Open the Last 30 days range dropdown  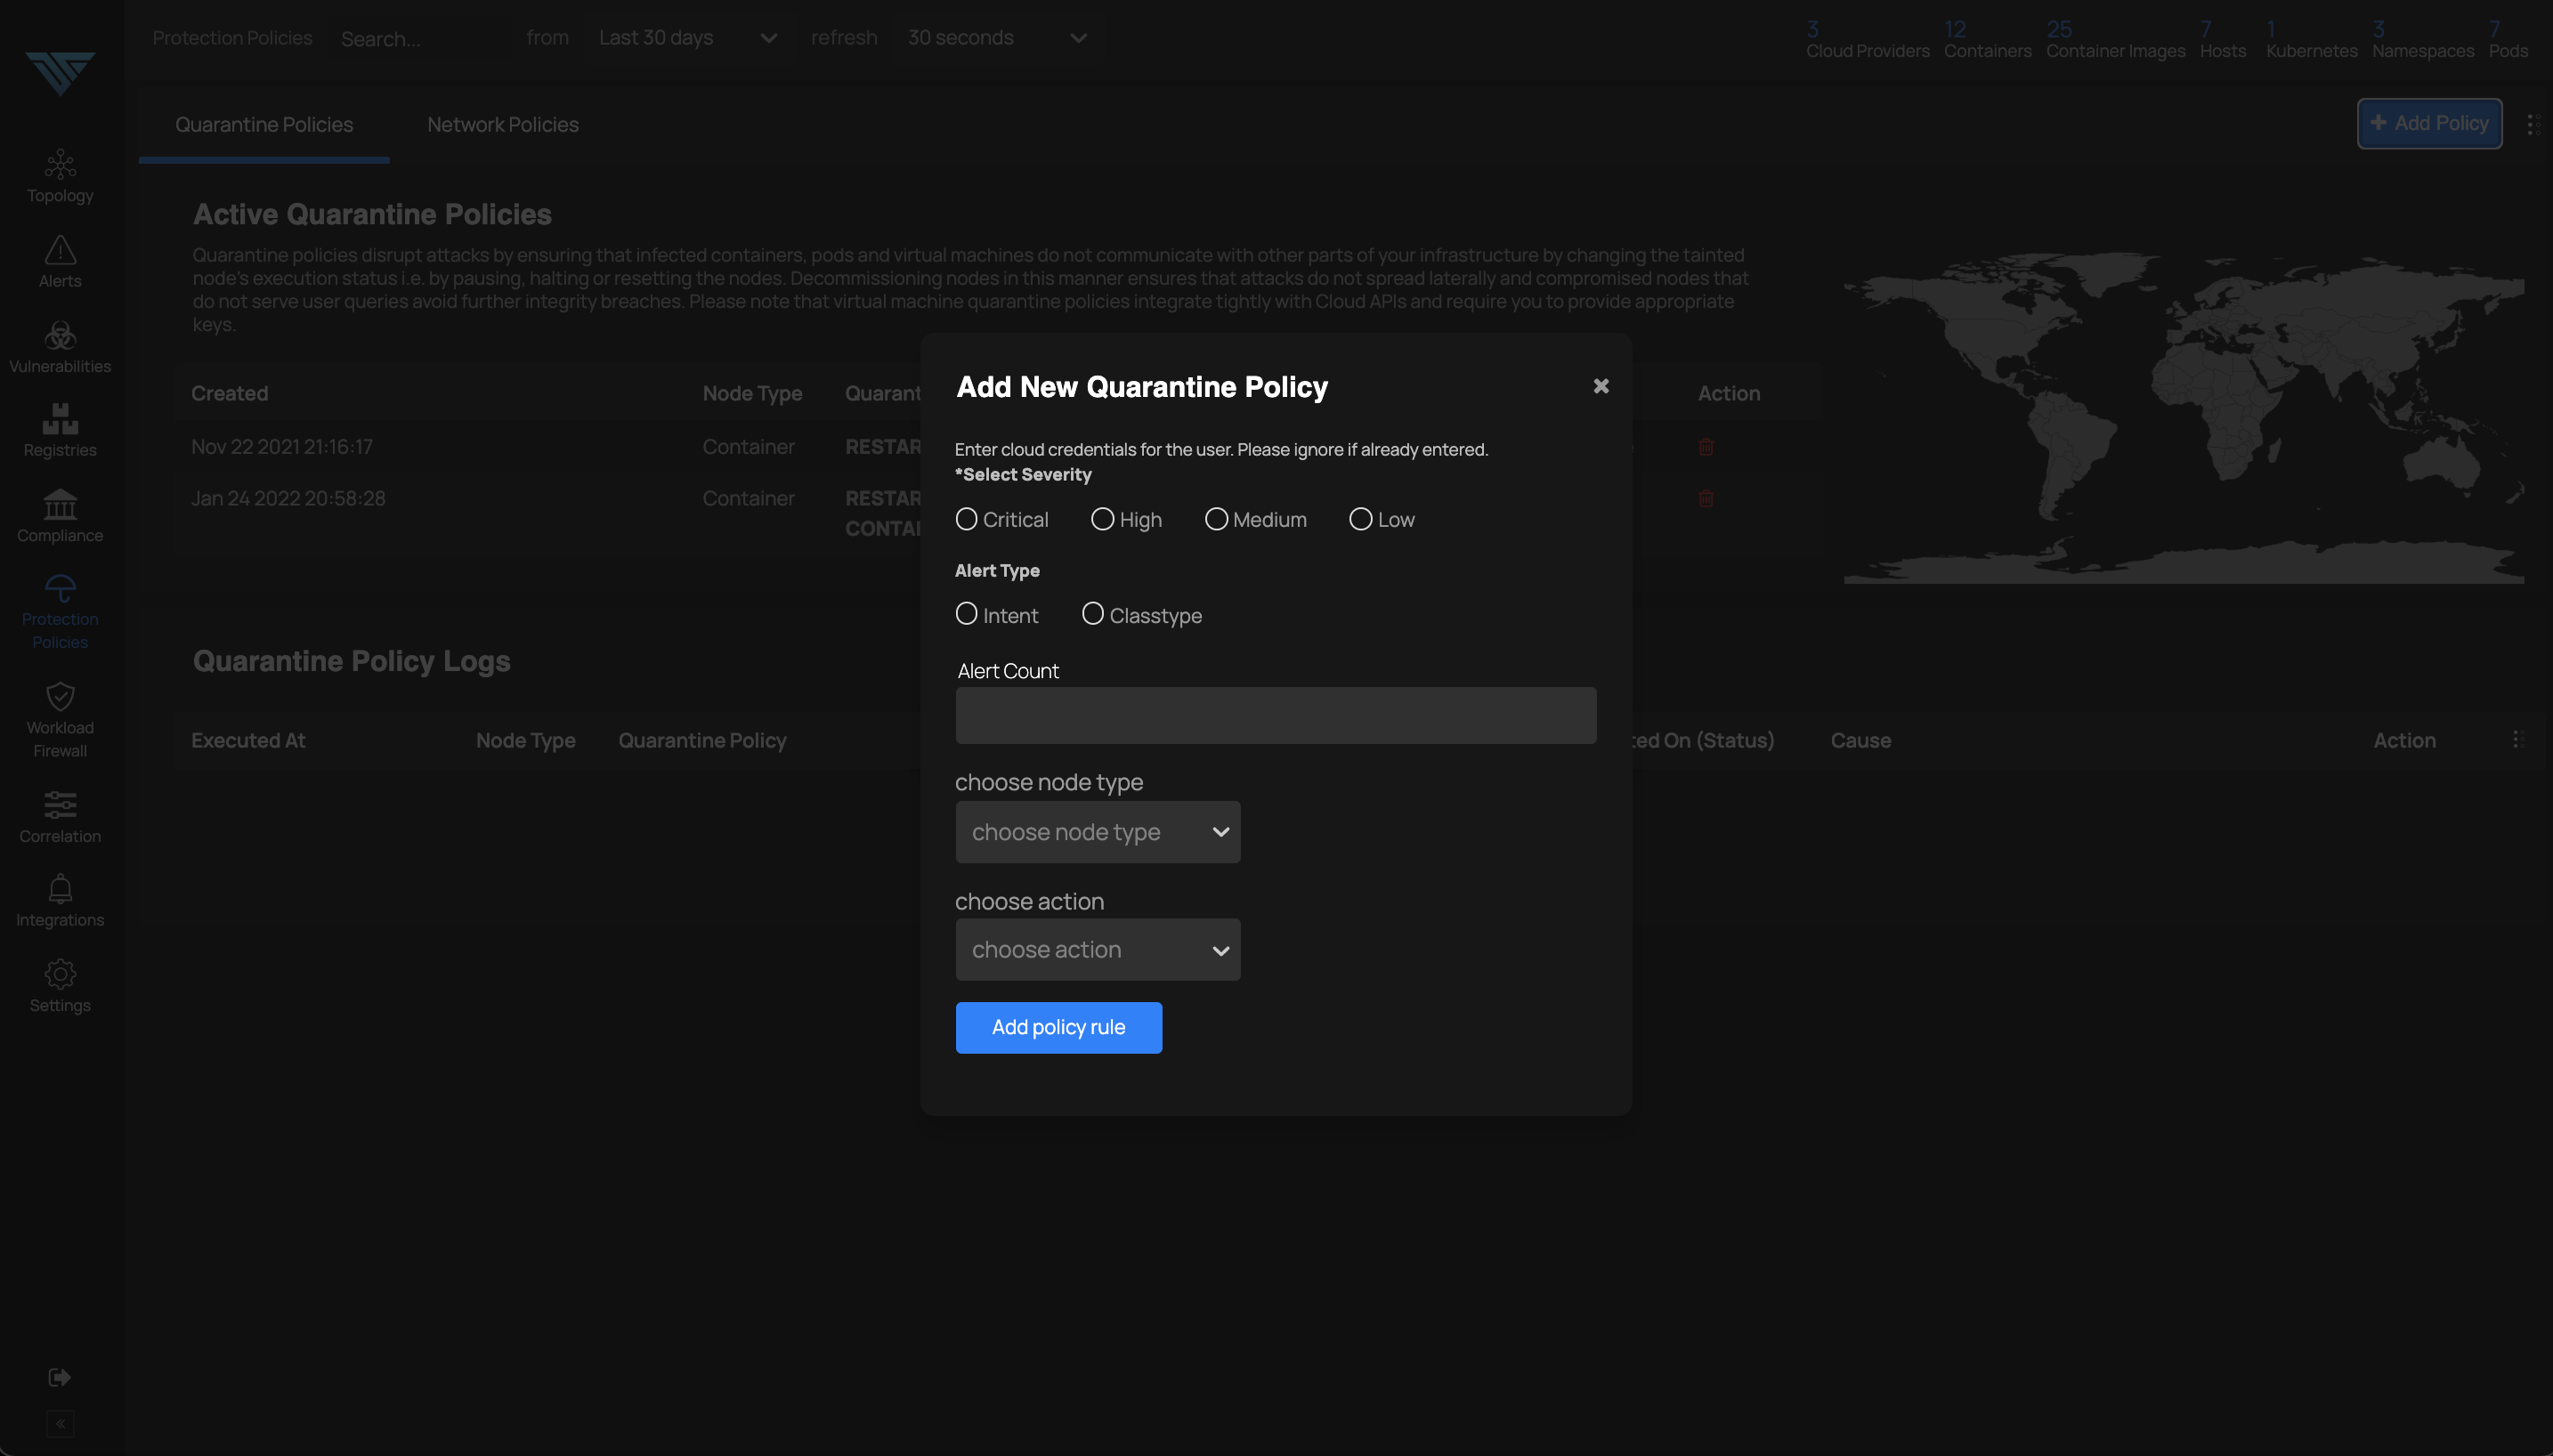click(688, 38)
